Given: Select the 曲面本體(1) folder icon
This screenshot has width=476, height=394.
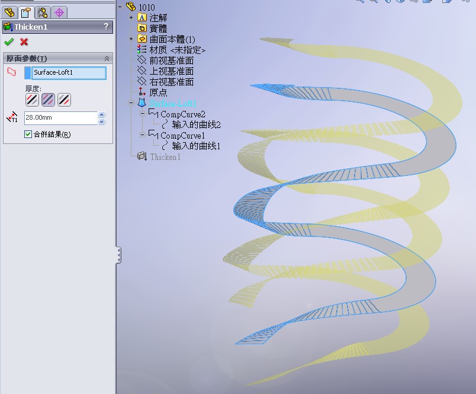Looking at the screenshot, I should [x=141, y=39].
